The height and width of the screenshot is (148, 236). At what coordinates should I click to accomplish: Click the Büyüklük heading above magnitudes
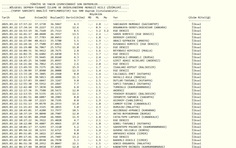pos(97,14)
